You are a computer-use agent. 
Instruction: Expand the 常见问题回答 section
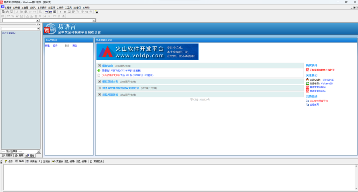99,94
